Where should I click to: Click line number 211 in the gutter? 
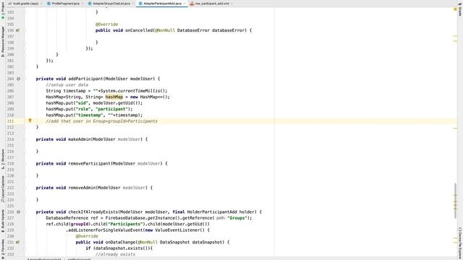click(10, 121)
